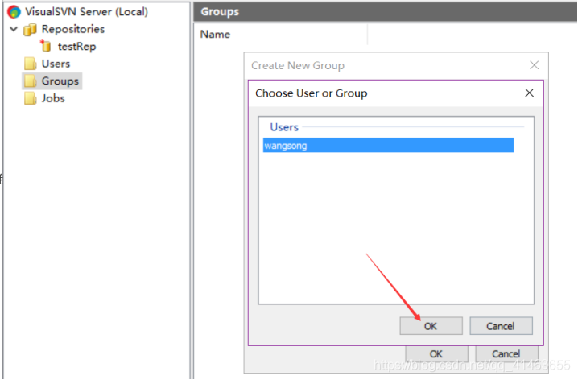Select the Repositories tree label
The height and width of the screenshot is (380, 578).
[73, 29]
